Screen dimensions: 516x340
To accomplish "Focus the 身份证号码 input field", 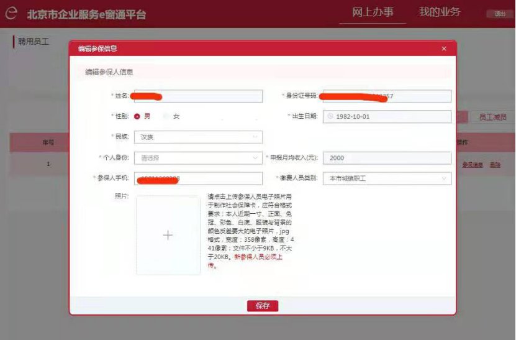I will (x=386, y=96).
